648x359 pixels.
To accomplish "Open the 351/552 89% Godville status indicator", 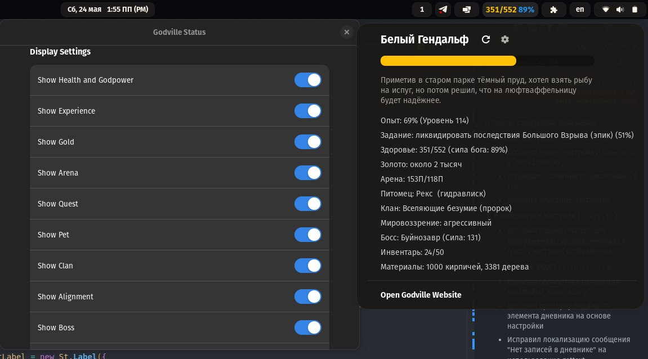I will coord(510,10).
